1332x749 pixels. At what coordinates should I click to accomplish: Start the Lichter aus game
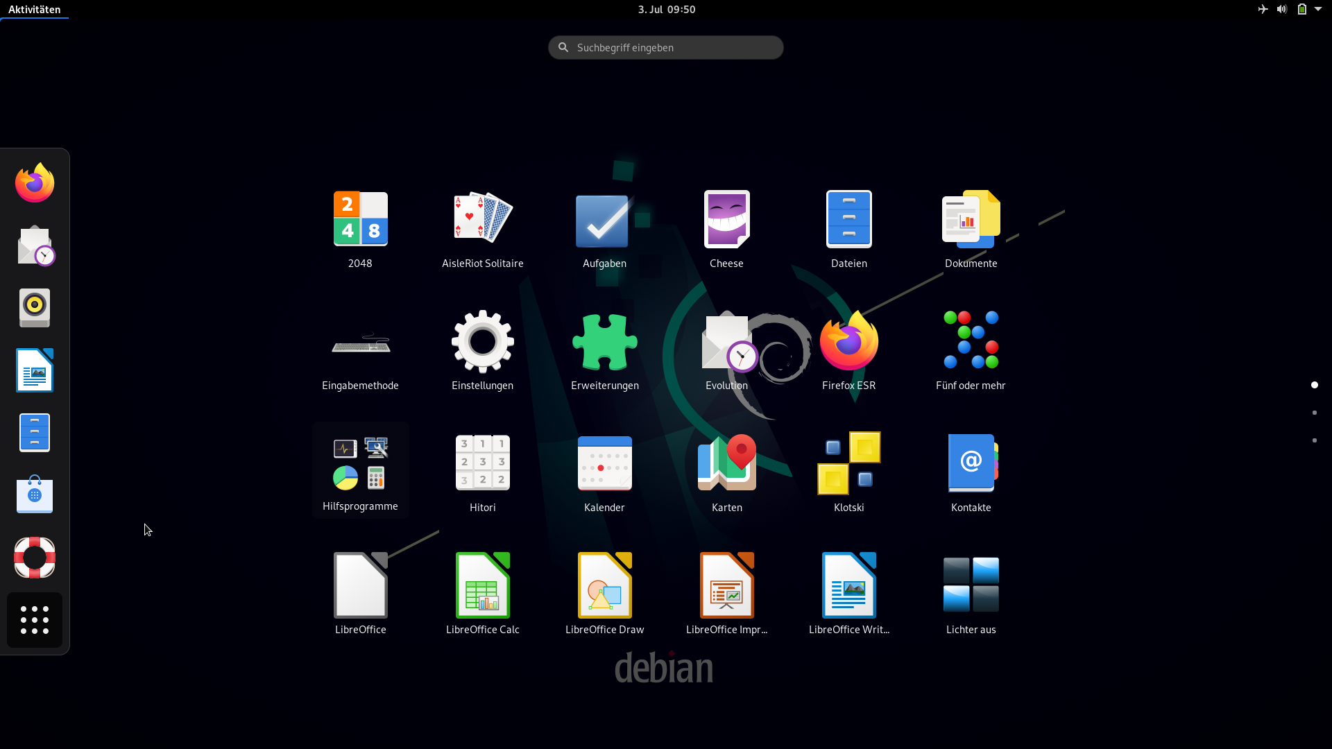tap(971, 596)
